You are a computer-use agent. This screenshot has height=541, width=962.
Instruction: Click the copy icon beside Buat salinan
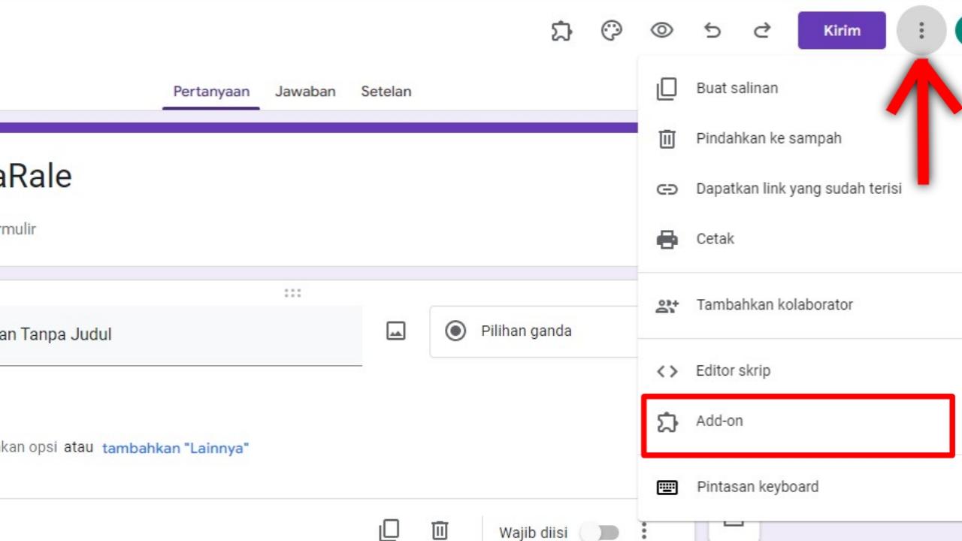tap(667, 89)
